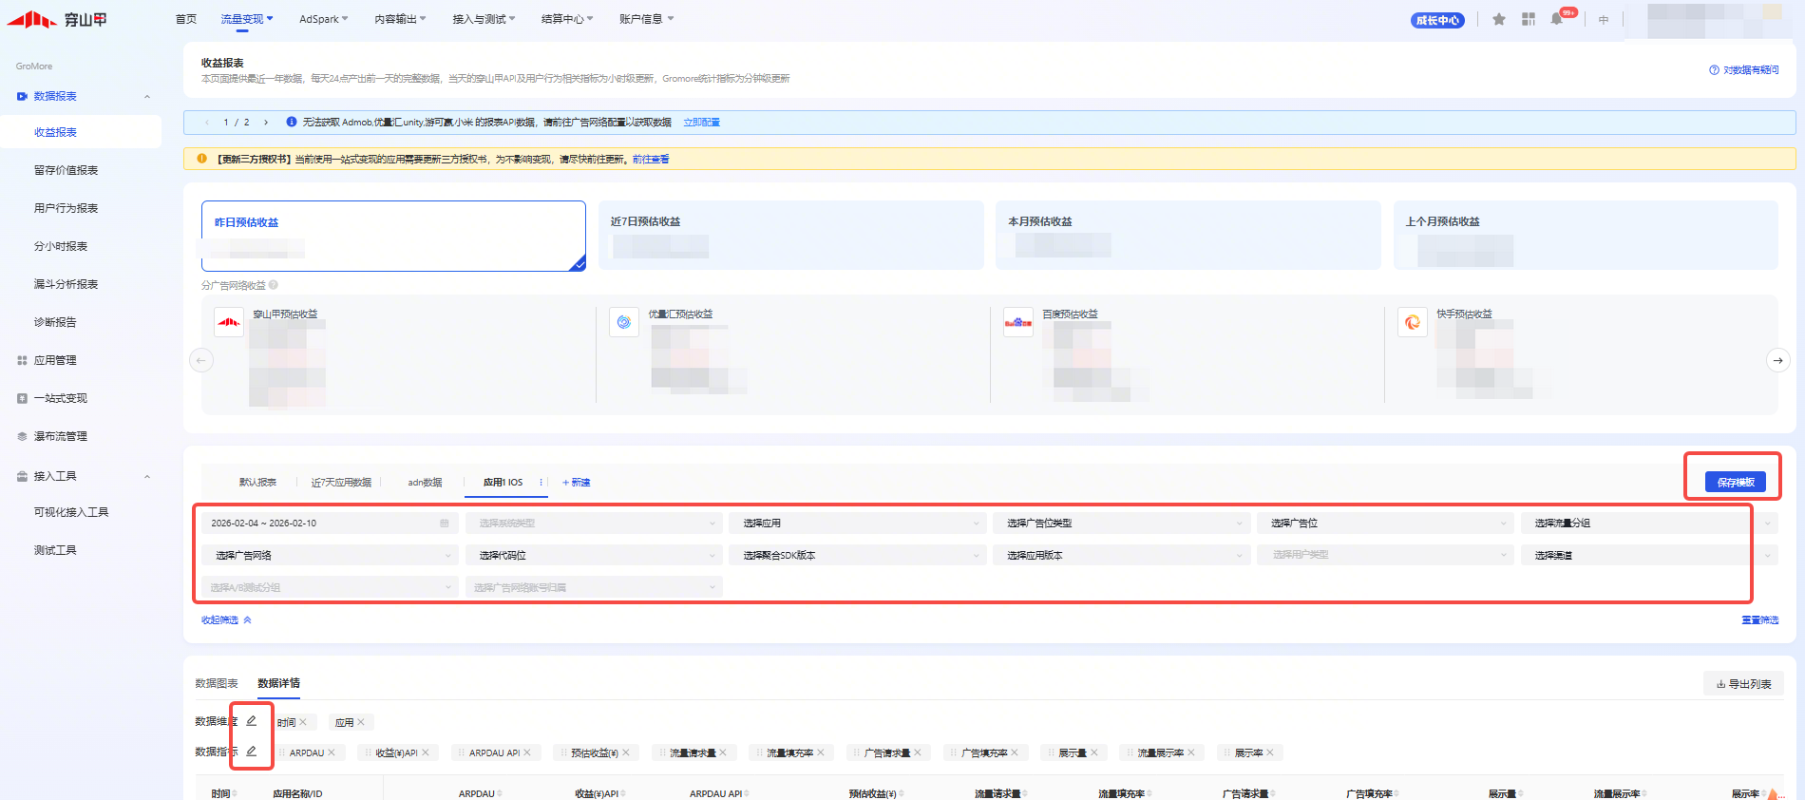Select the 昨日预估收益 card
This screenshot has width=1805, height=800.
pyautogui.click(x=393, y=236)
